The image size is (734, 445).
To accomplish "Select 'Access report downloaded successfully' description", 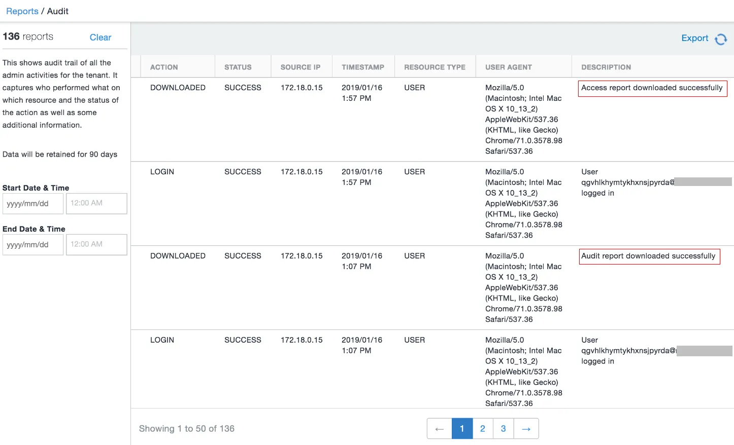I will click(652, 88).
